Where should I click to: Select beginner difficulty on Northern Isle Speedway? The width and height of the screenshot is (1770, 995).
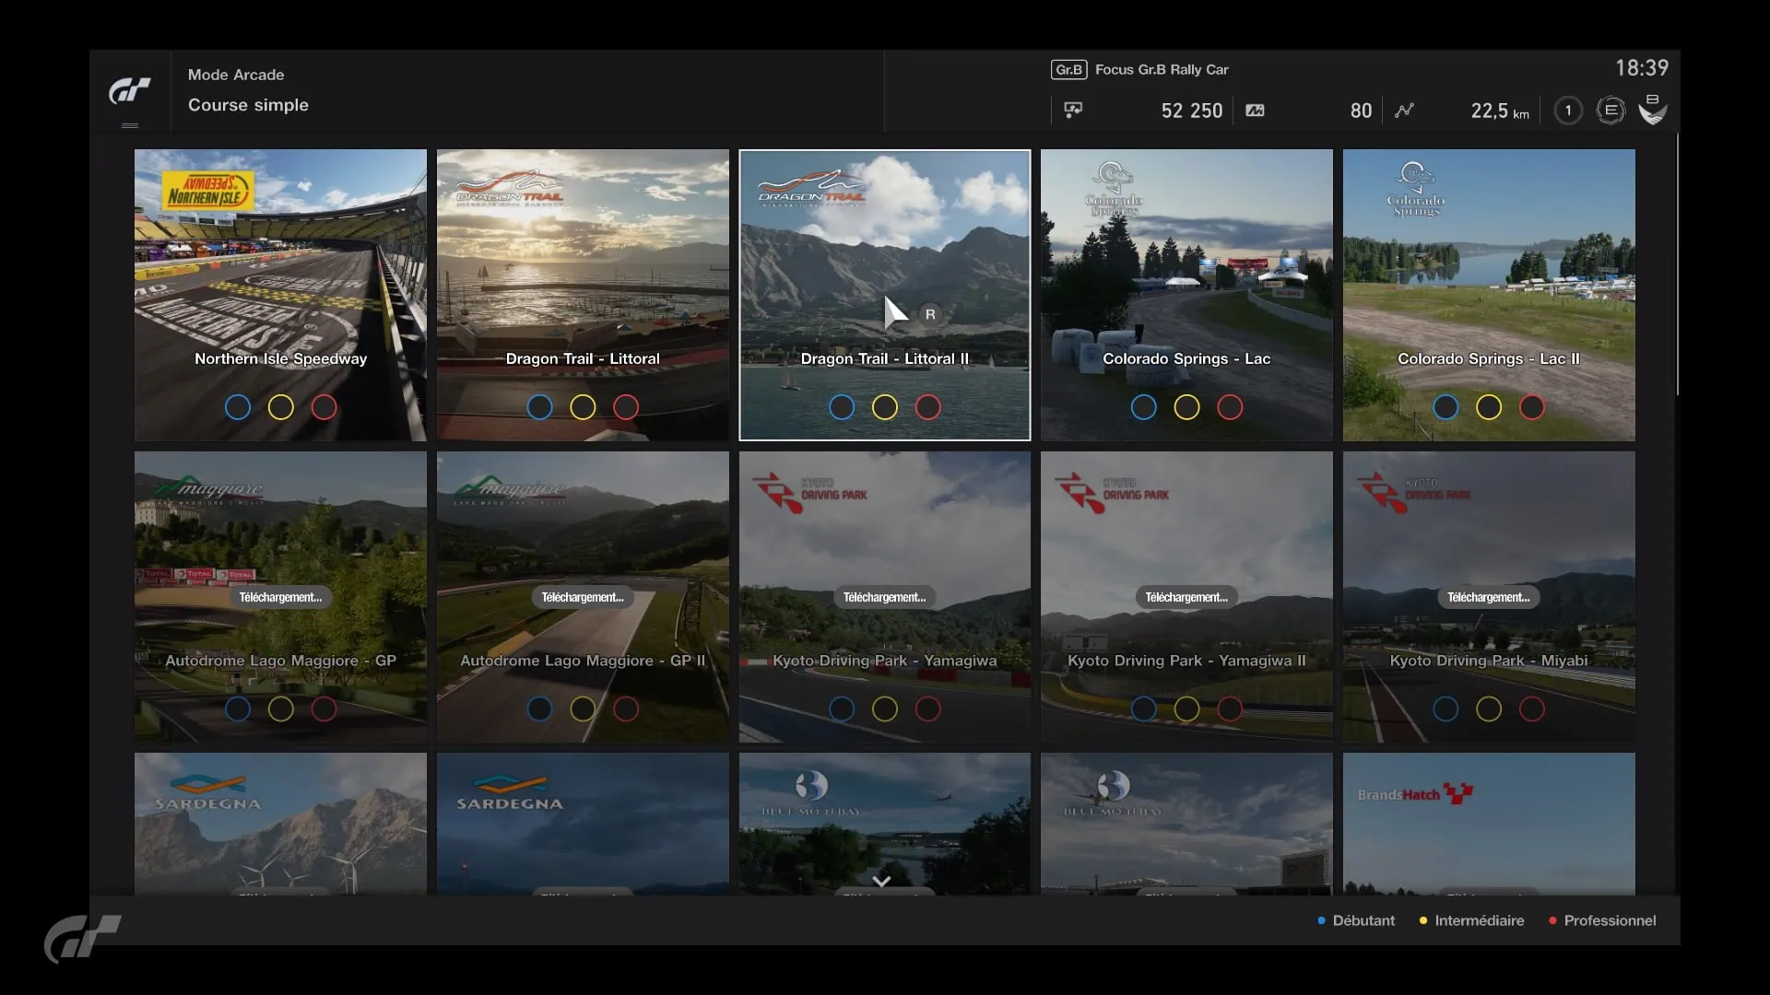[237, 407]
